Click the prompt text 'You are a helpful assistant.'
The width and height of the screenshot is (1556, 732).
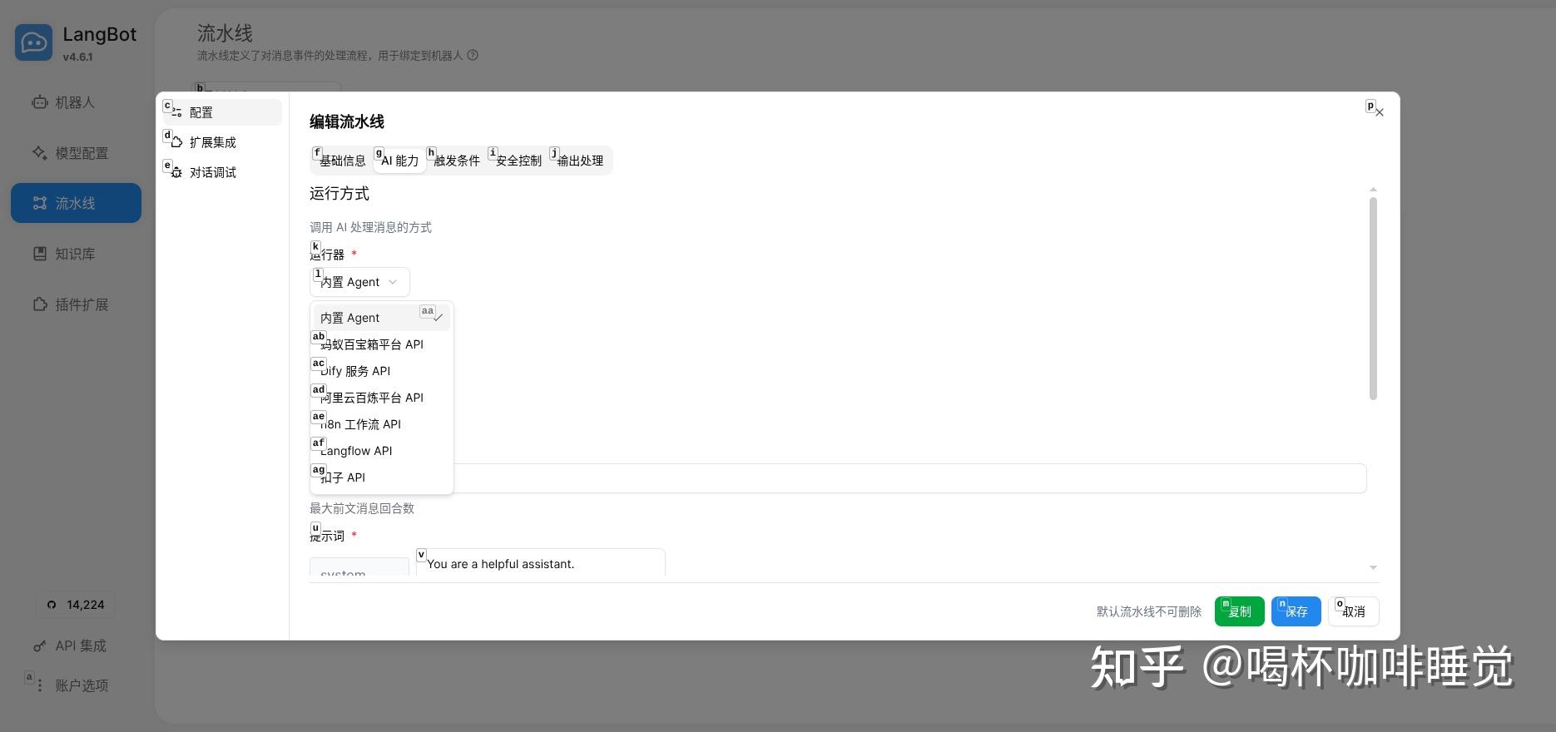500,564
